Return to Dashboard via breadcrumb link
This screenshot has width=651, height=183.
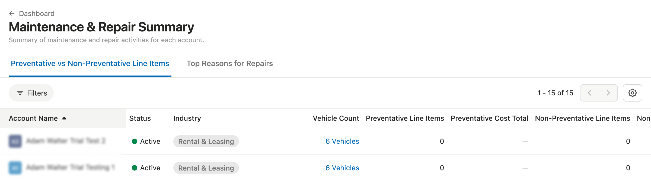(x=37, y=14)
